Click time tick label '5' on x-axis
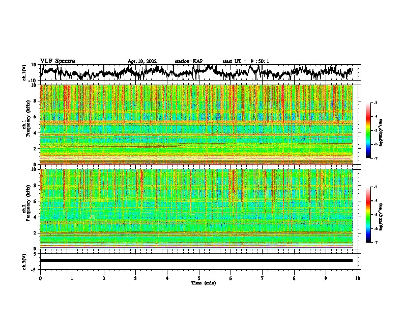Screen dimensions: 403x312 [199, 278]
